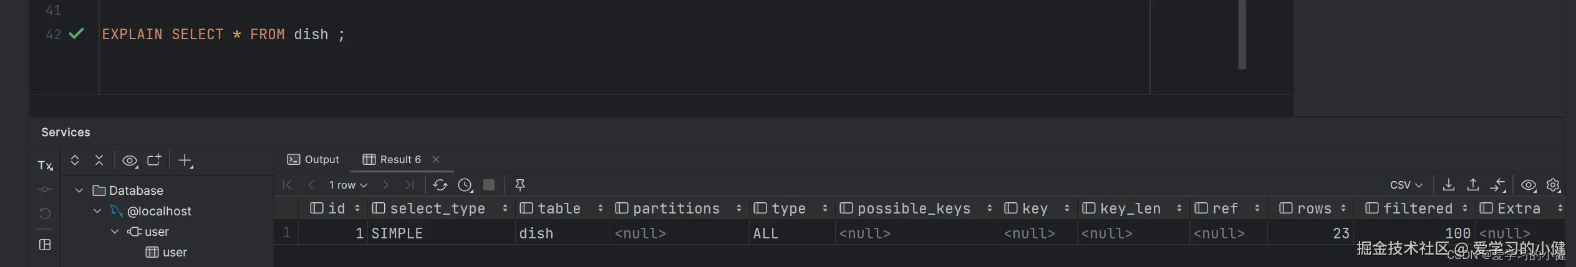
Task: Click the open in new tab icon
Action: (x=154, y=161)
